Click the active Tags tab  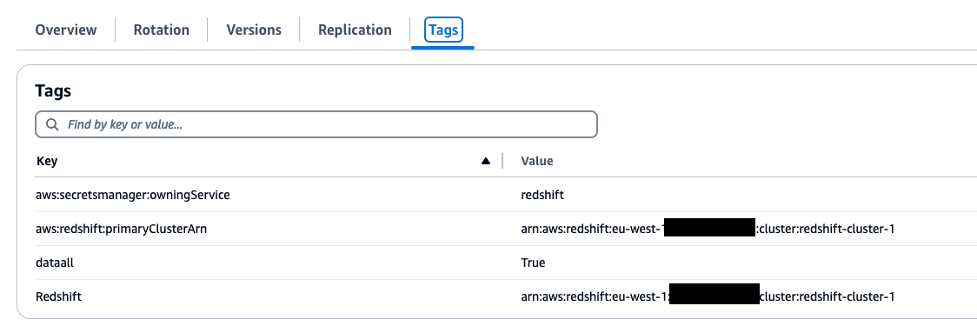point(443,30)
